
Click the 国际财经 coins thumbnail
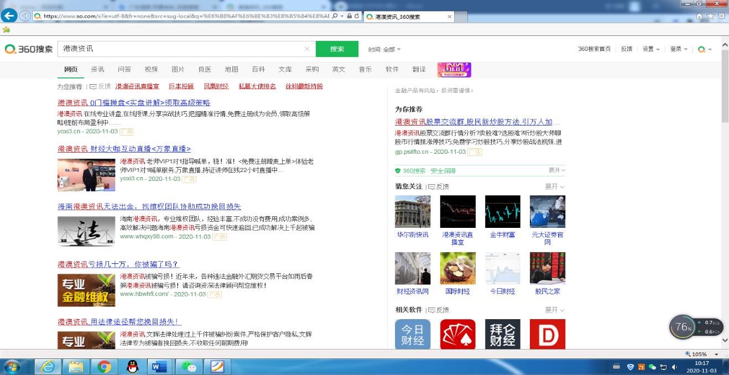(x=457, y=268)
